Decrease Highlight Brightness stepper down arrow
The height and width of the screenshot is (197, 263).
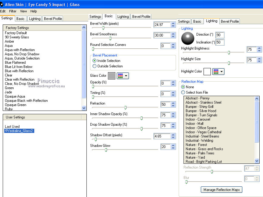pyautogui.click(x=259, y=51)
